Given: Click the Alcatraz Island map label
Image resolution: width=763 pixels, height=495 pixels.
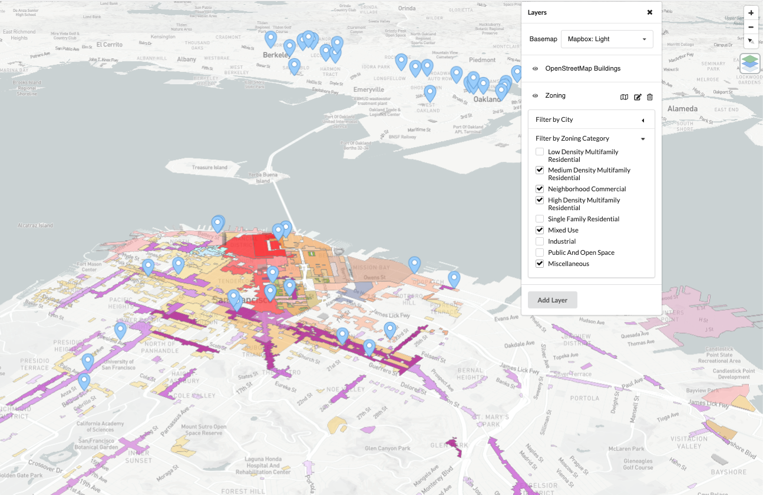Looking at the screenshot, I should pos(35,225).
